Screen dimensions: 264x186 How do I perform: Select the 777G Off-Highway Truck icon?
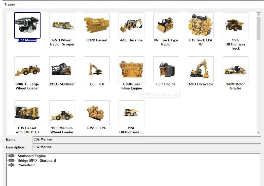(236, 25)
